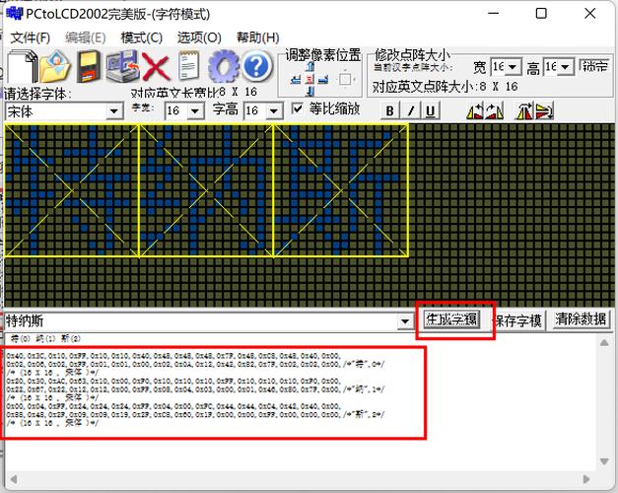618x493 pixels.
Task: Click the third character dot-matrix cell (斯)
Action: pyautogui.click(x=341, y=191)
